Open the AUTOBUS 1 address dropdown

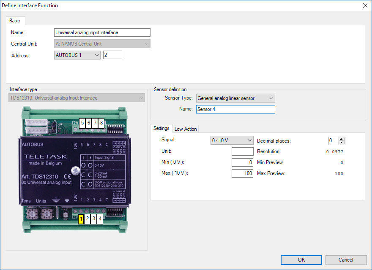coord(77,55)
